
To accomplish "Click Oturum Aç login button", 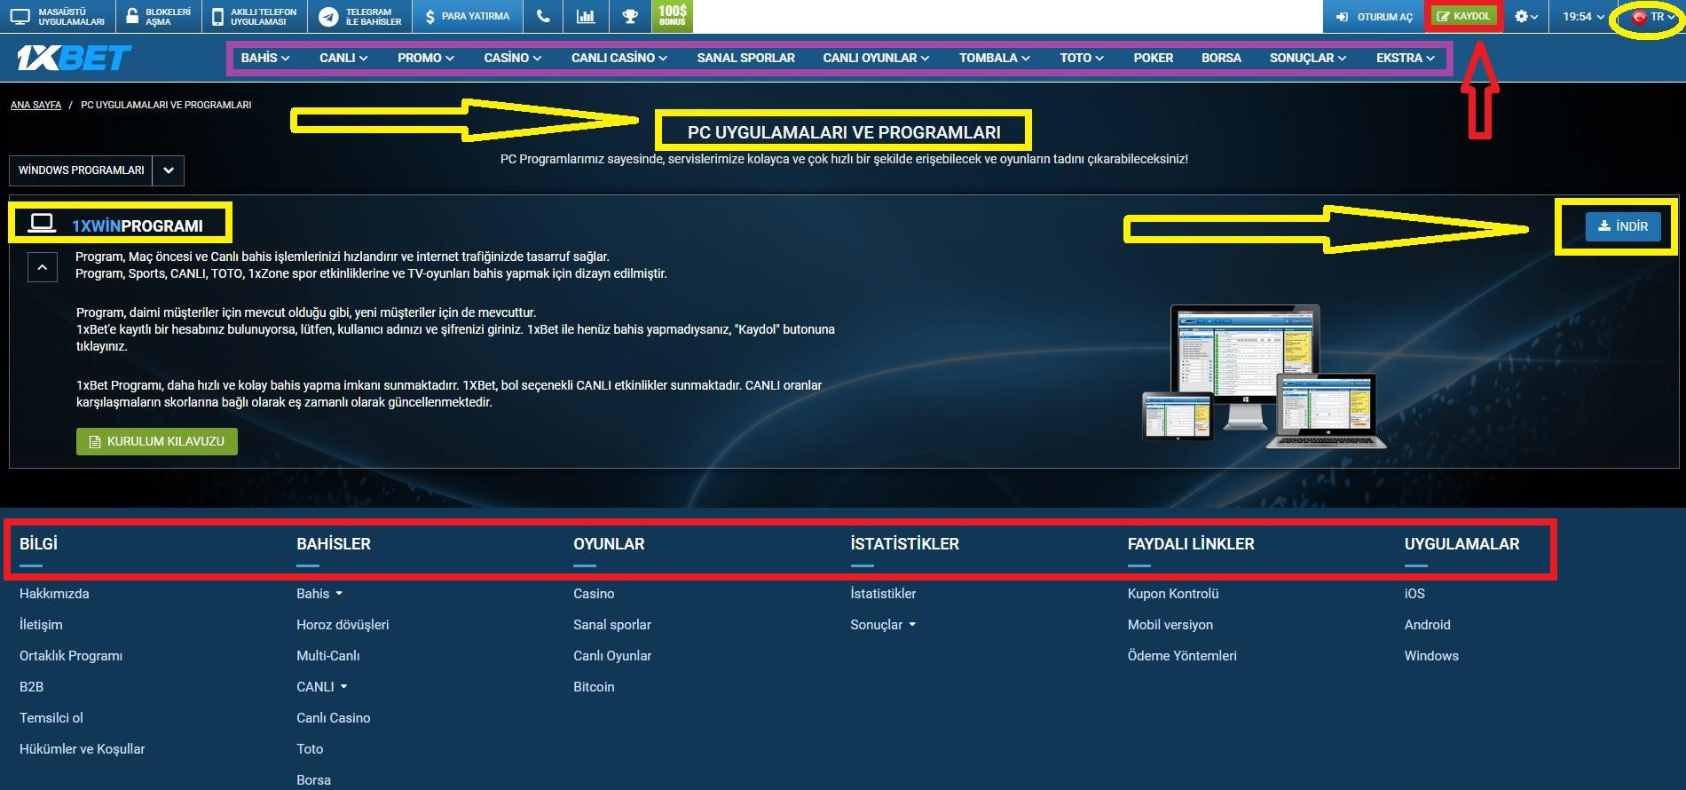I will [1374, 16].
